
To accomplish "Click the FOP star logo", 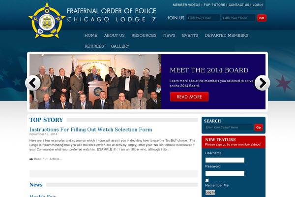I will [x=47, y=21].
